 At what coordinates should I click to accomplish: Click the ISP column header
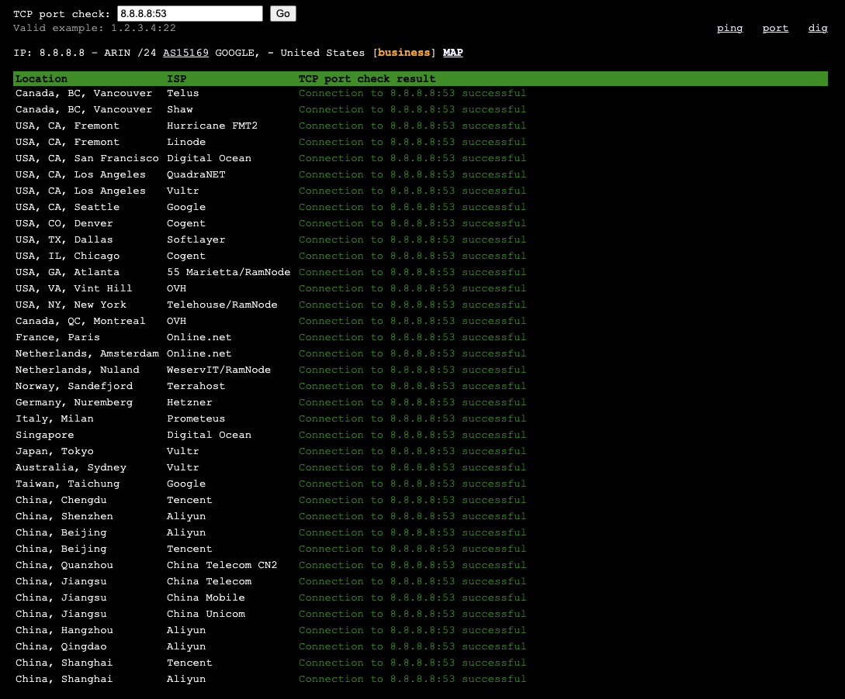tap(177, 78)
